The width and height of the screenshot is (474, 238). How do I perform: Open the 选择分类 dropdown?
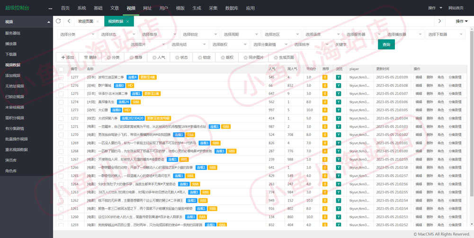click(x=77, y=34)
